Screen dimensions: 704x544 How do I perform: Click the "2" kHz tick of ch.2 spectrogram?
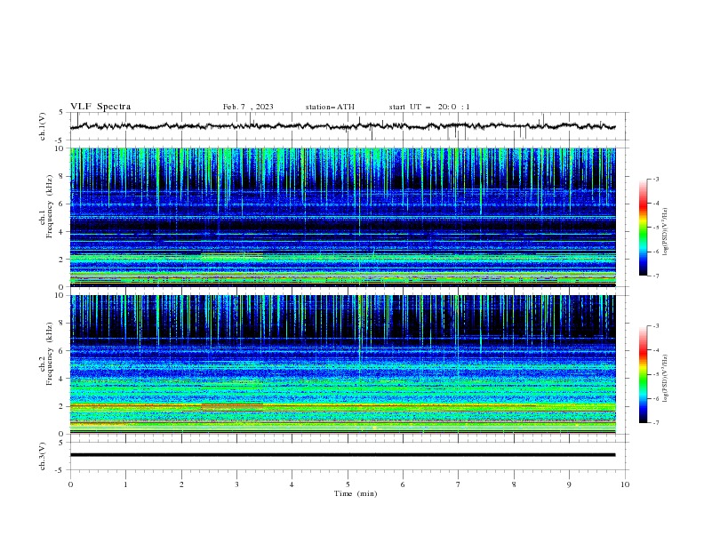pyautogui.click(x=61, y=406)
